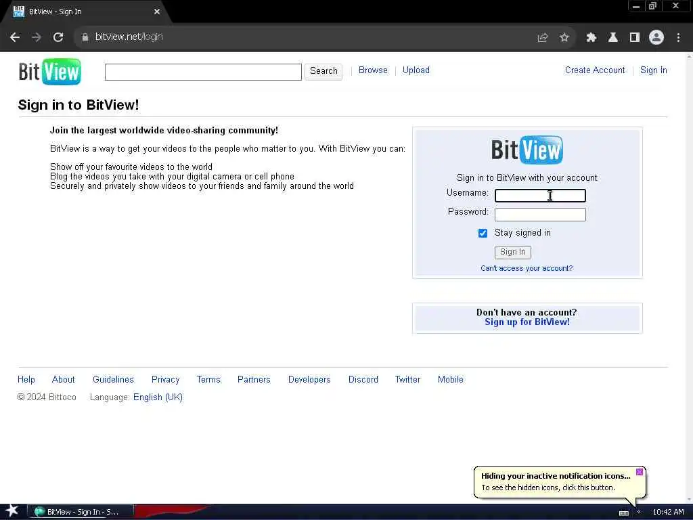Click the BitView logo in the header
The height and width of the screenshot is (520, 693).
click(50, 71)
